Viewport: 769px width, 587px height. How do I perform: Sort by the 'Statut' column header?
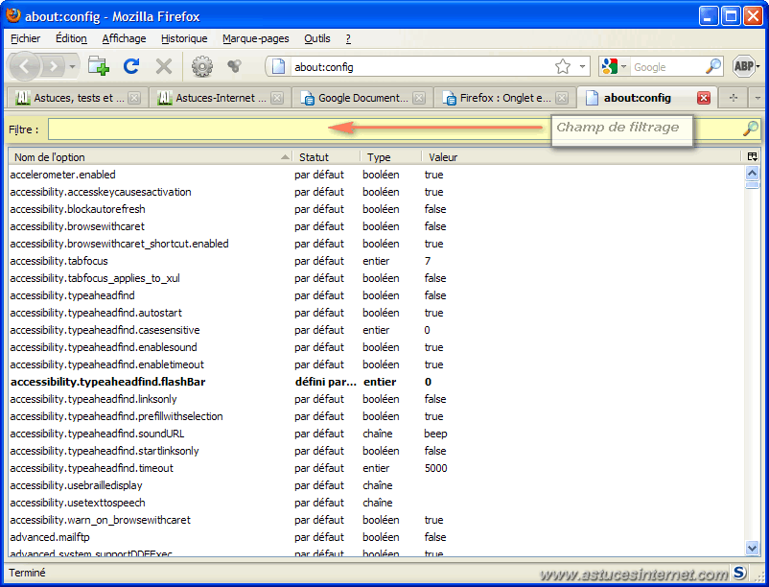click(x=327, y=157)
